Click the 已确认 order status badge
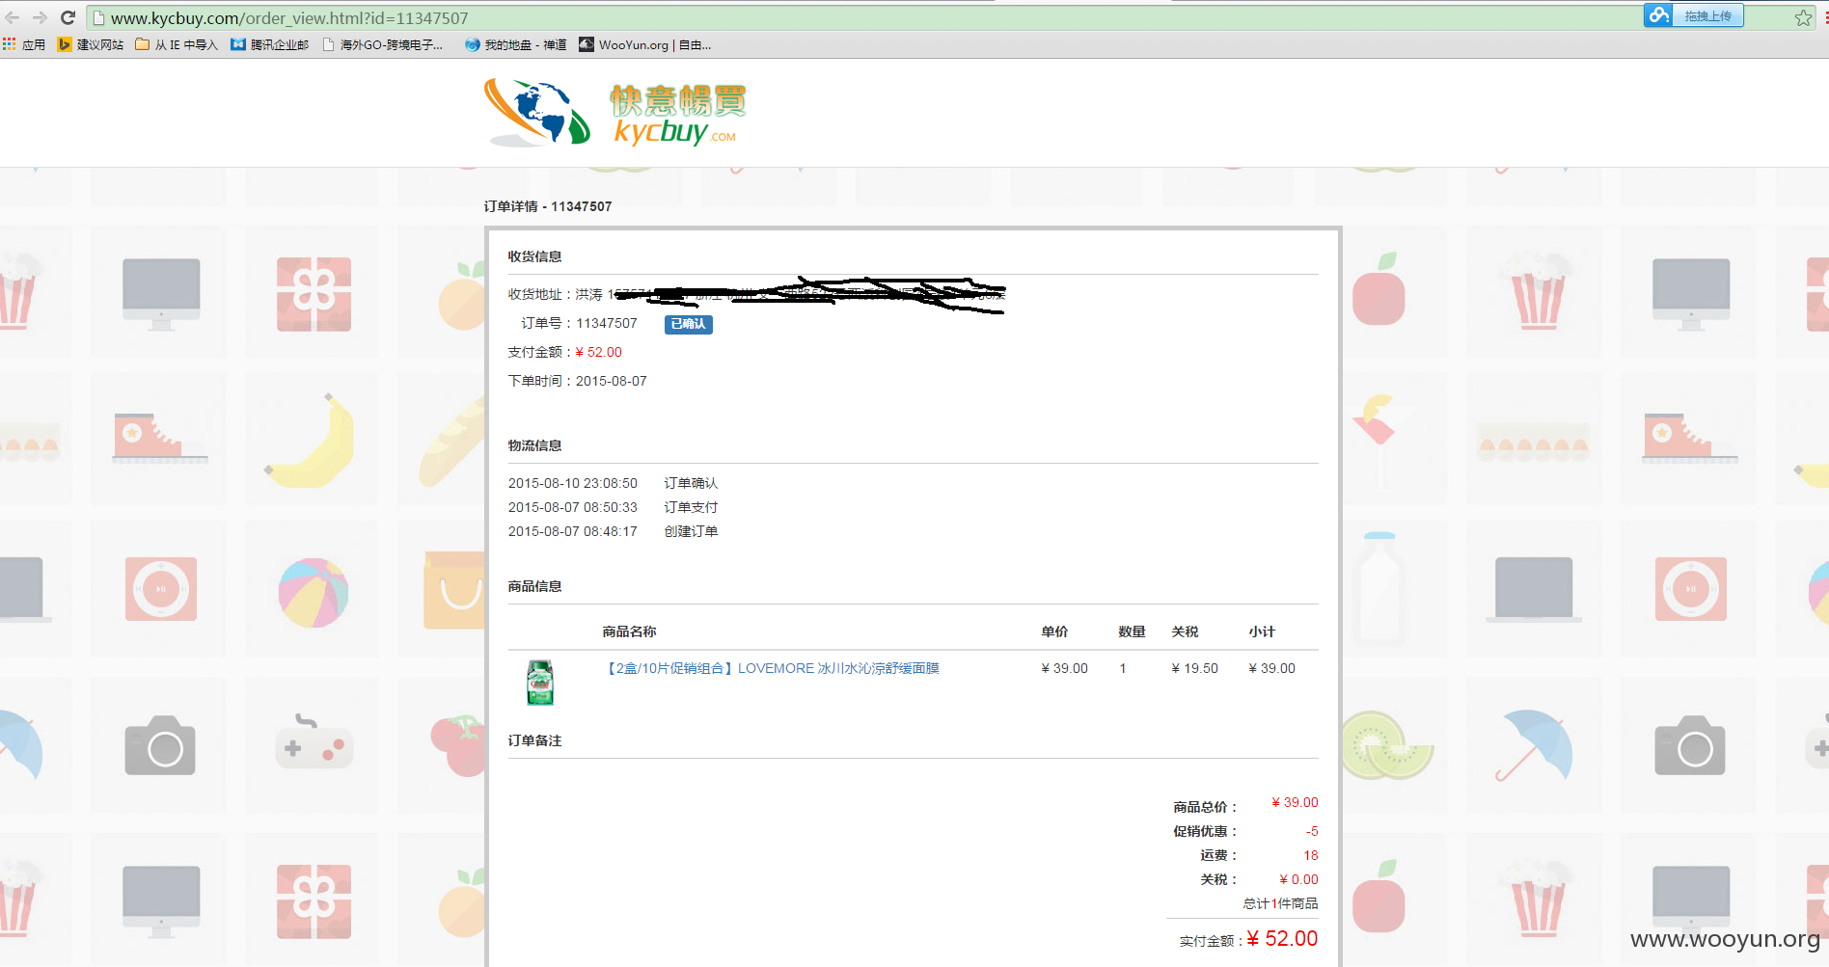The image size is (1829, 967). (689, 324)
